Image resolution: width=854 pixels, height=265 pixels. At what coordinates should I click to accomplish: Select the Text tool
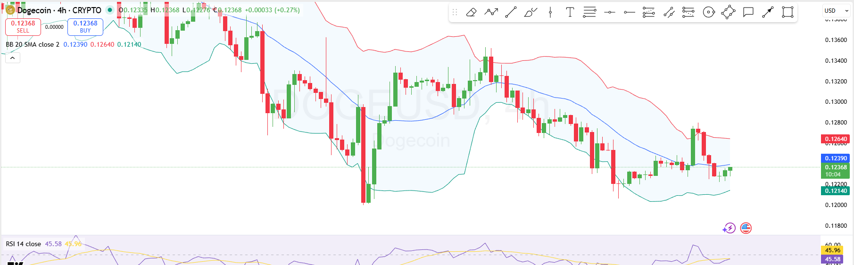[570, 12]
